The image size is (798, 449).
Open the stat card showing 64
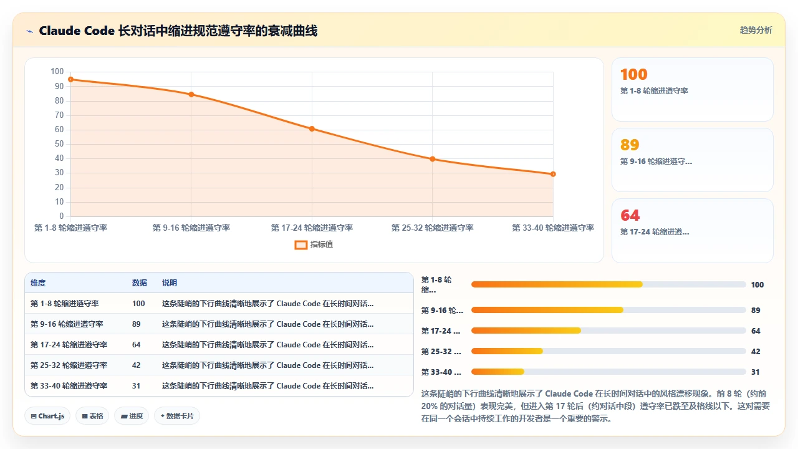693,230
